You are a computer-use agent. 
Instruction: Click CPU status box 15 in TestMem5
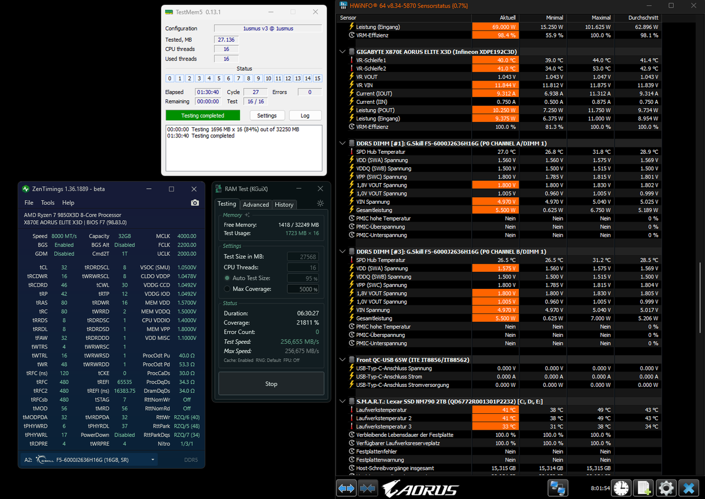pyautogui.click(x=318, y=78)
